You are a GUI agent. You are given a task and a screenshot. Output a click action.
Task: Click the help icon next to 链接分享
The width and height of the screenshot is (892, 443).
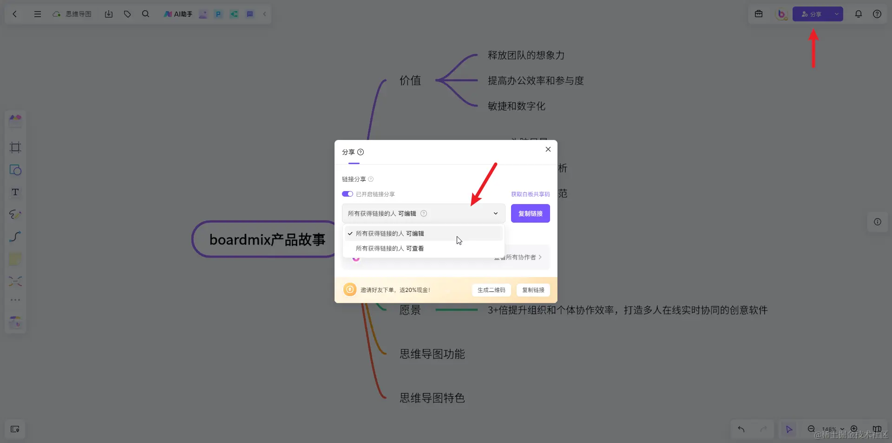(371, 179)
